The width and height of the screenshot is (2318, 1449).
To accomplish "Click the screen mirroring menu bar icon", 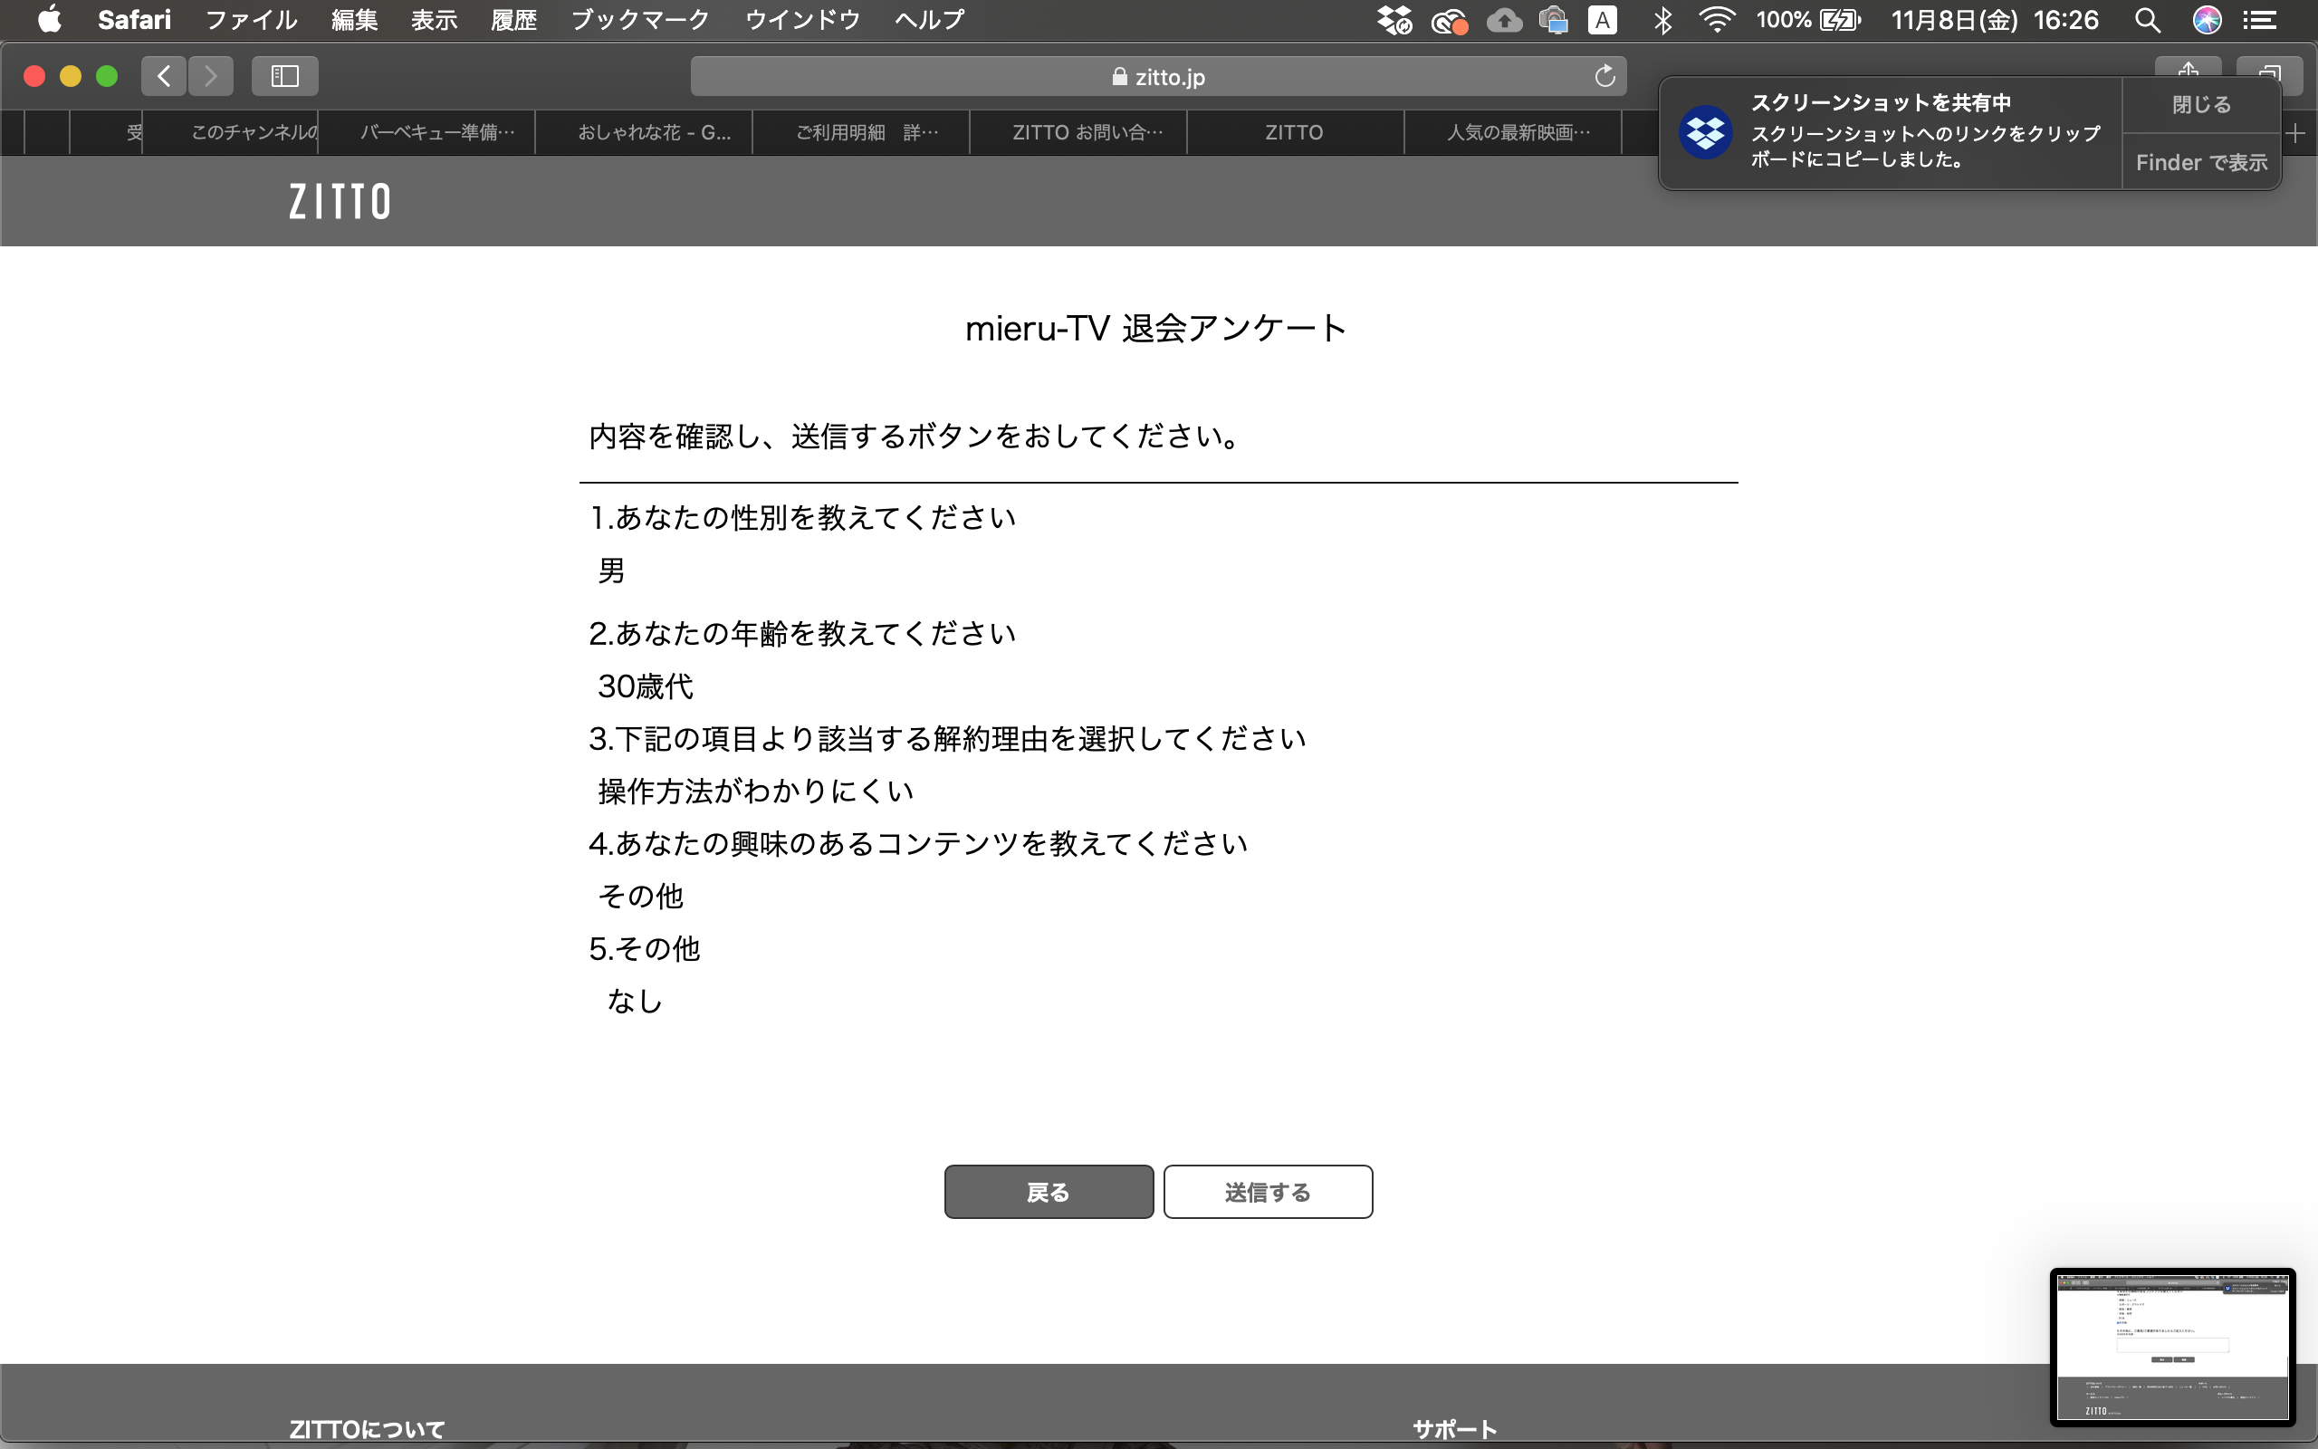I will click(x=1553, y=19).
